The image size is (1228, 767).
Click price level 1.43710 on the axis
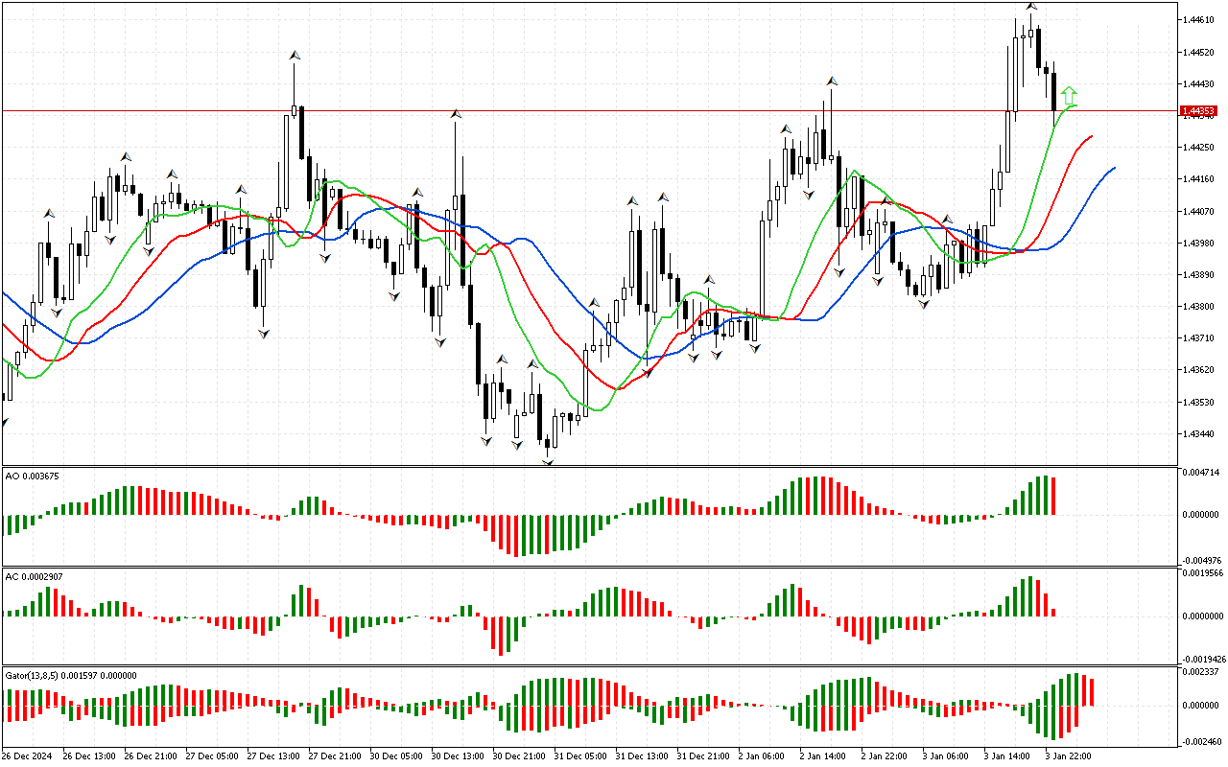click(1197, 338)
